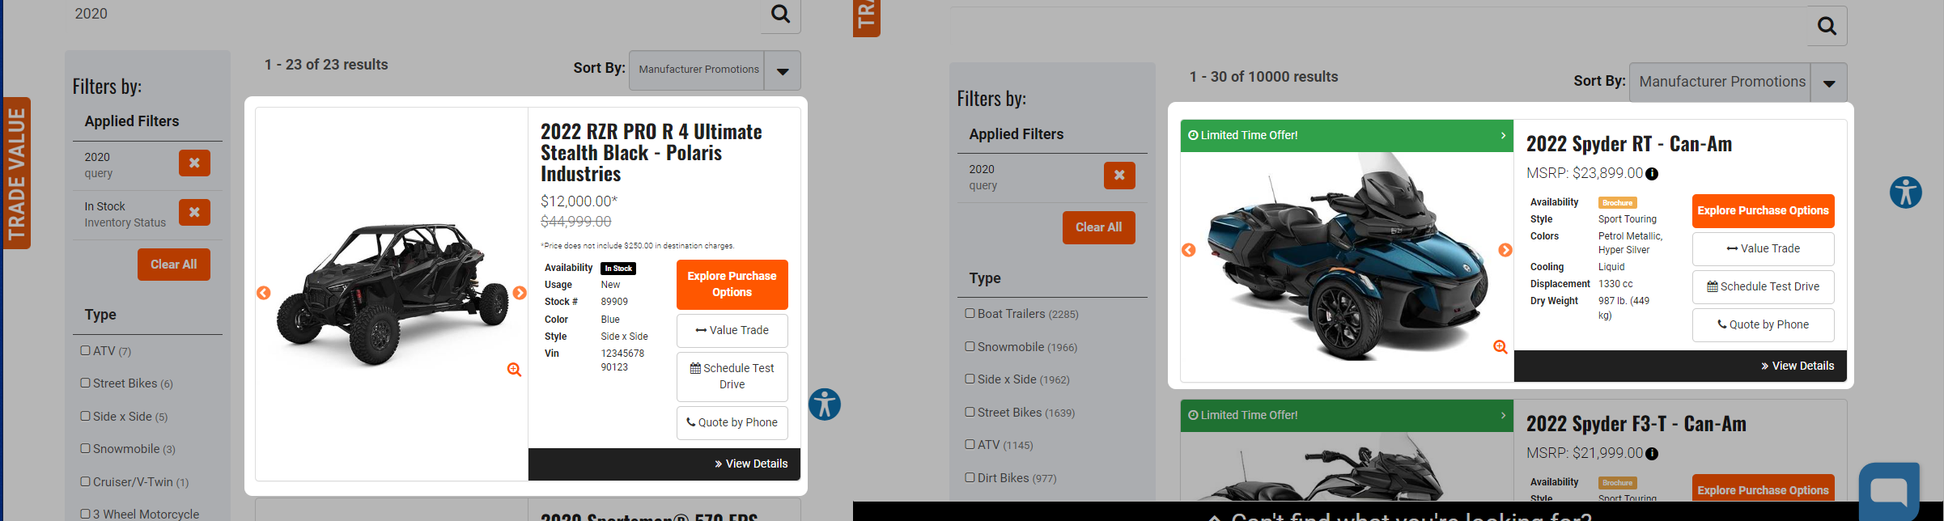Check the Side x Side (5) filter
This screenshot has width=1944, height=521.
coord(85,416)
